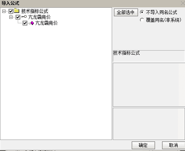Collapse the 亢龙霸竞价 group tree node
Viewport: 185px width, 151px height.
point(11,17)
